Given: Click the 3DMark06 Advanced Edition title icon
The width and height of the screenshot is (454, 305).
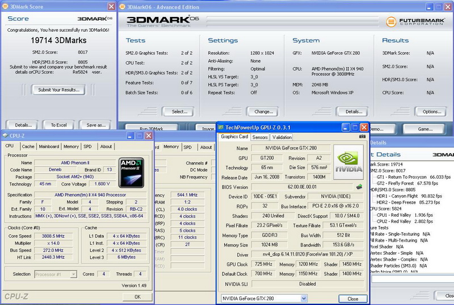Looking at the screenshot, I should (122, 7).
